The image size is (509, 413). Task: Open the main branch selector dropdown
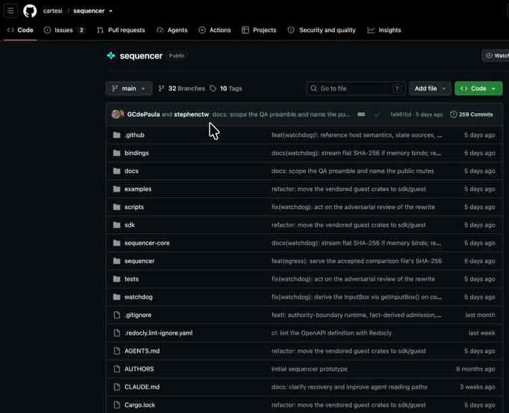point(129,88)
